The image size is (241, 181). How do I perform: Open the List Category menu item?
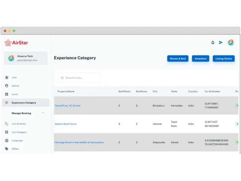point(19,132)
